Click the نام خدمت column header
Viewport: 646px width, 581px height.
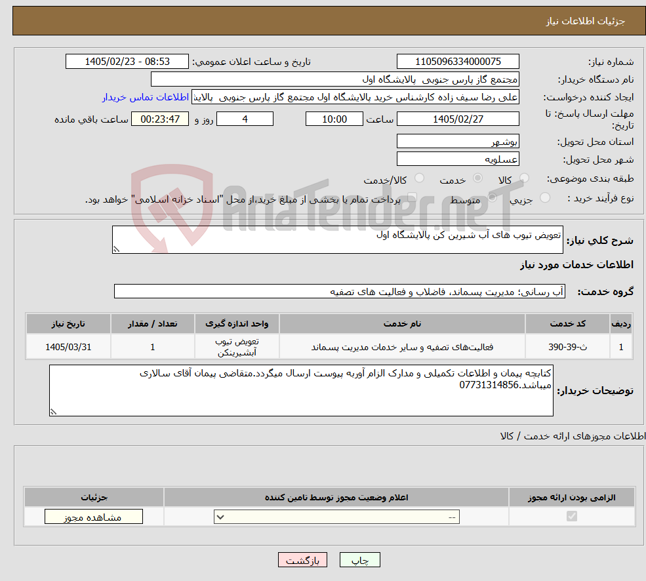click(402, 324)
